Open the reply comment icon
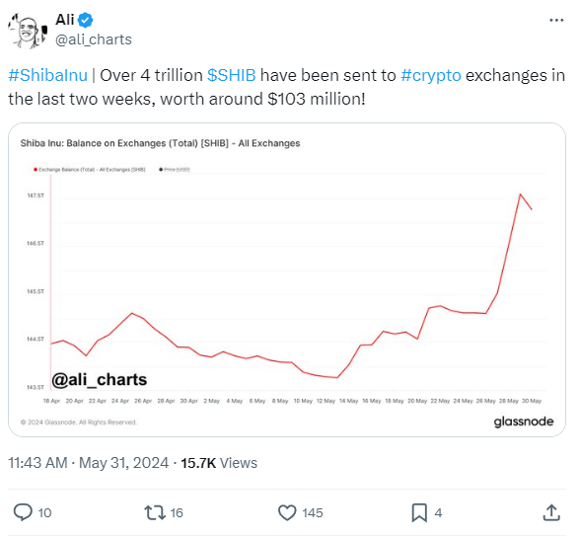The width and height of the screenshot is (579, 538). click(x=23, y=512)
